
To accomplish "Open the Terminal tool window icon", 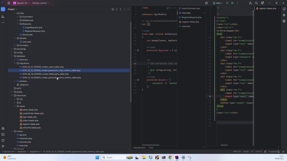I will coord(3,135).
